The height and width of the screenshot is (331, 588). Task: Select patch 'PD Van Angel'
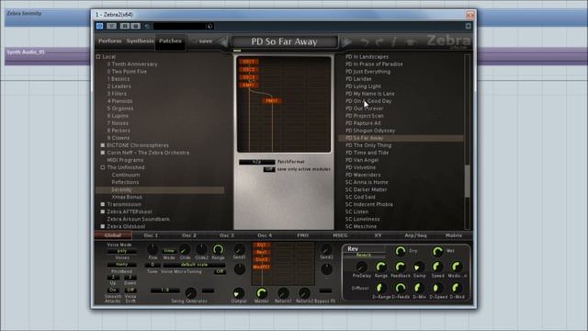click(362, 160)
